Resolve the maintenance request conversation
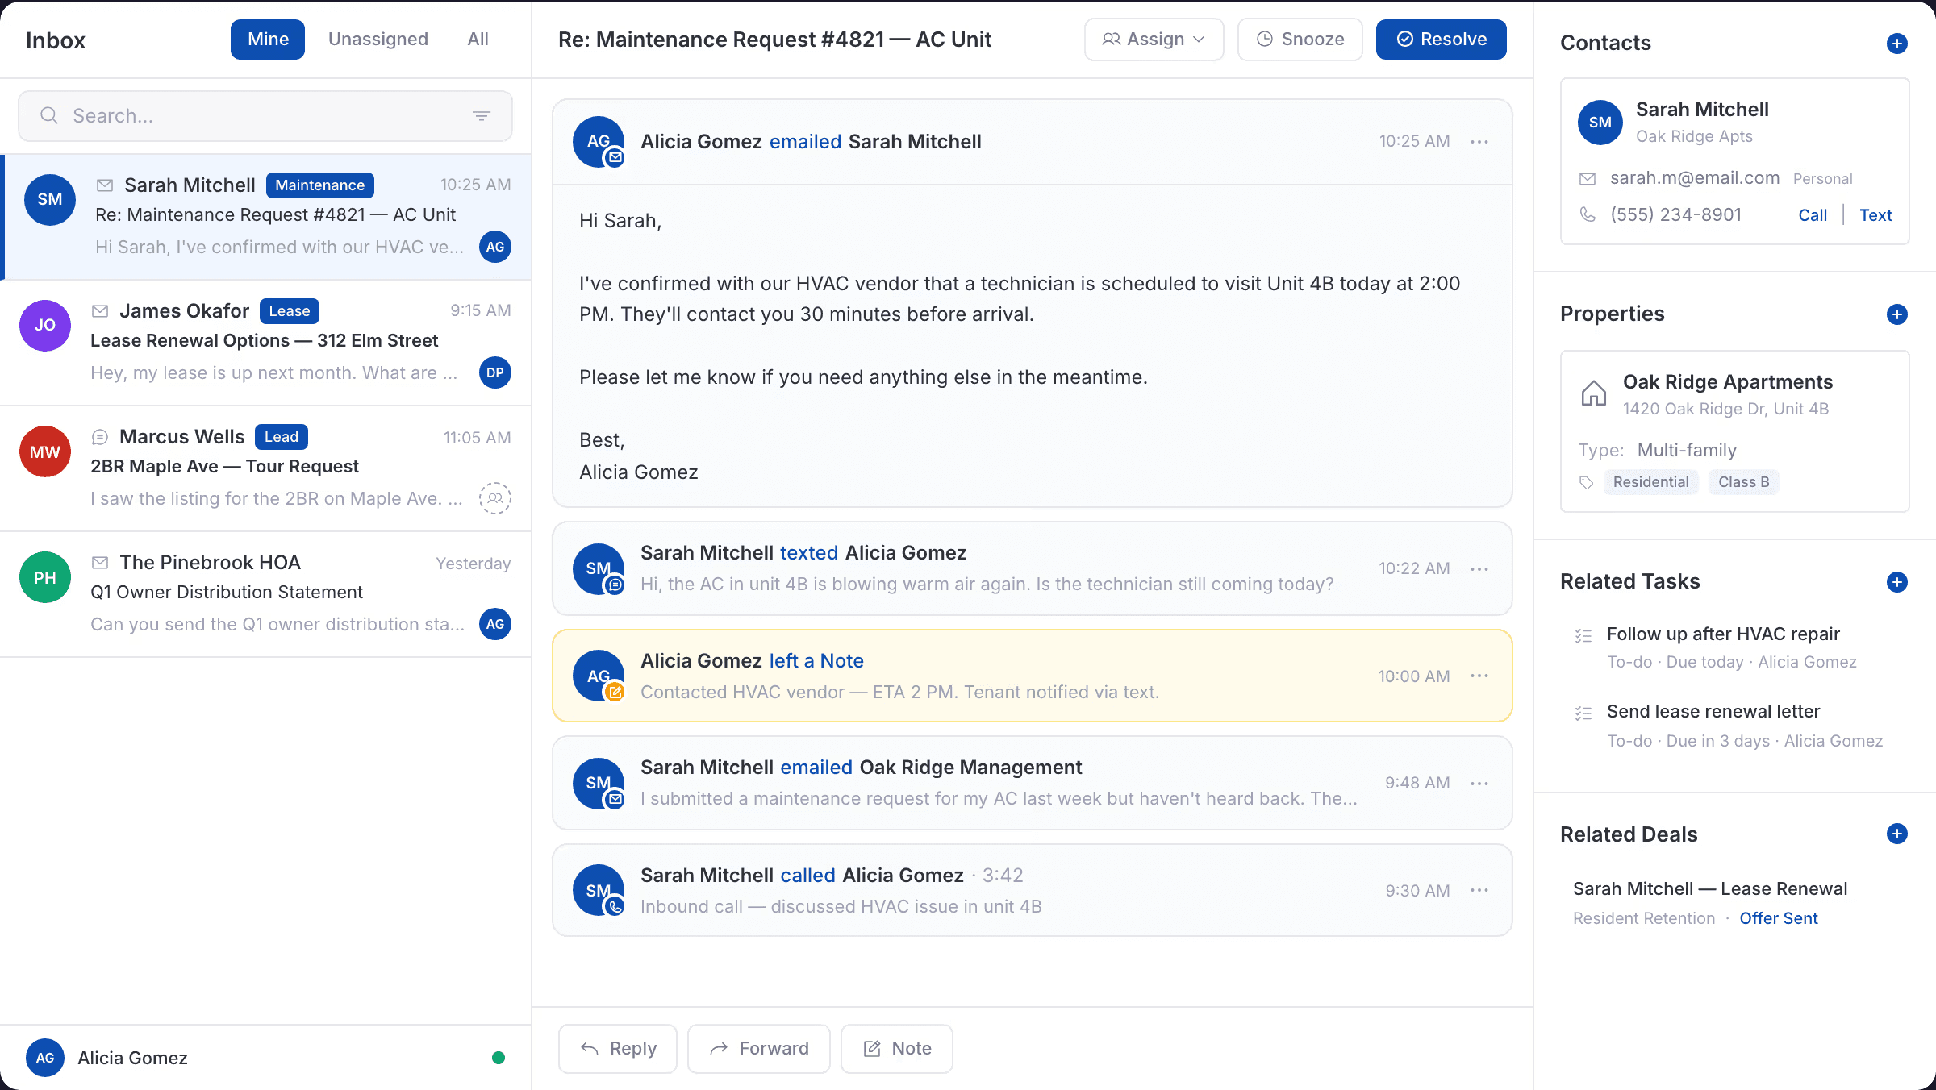Viewport: 1936px width, 1090px height. click(x=1441, y=39)
